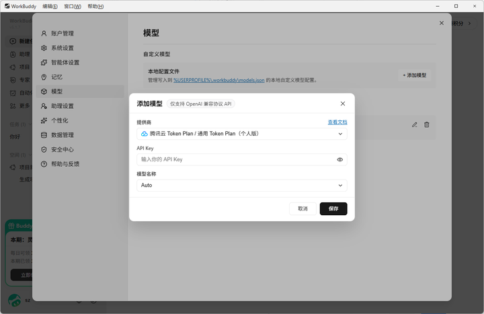Click the 帮助与反馈 question icon
The image size is (484, 314).
click(x=44, y=164)
